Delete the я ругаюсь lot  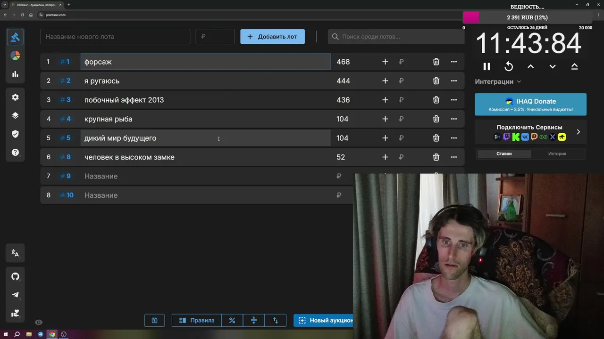(x=436, y=81)
